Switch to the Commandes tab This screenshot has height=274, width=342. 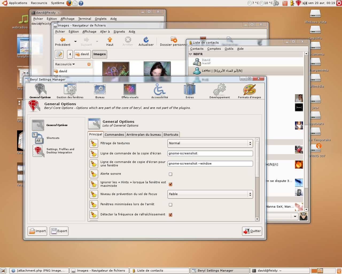click(114, 135)
